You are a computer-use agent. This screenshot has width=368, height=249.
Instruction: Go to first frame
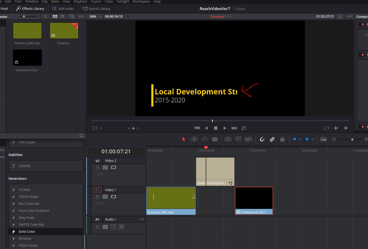pyautogui.click(x=197, y=128)
